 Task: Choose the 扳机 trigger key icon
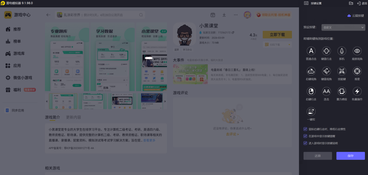coord(342,51)
